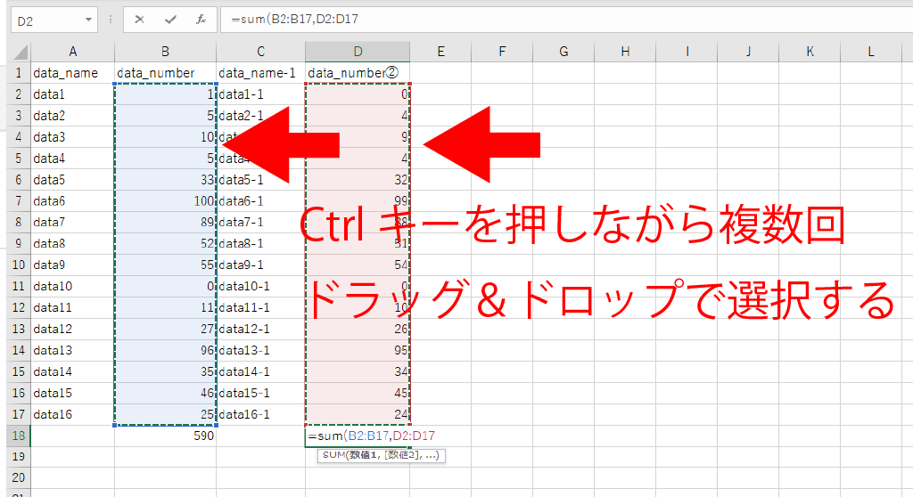This screenshot has height=497, width=913.
Task: Select column D header
Action: [358, 52]
